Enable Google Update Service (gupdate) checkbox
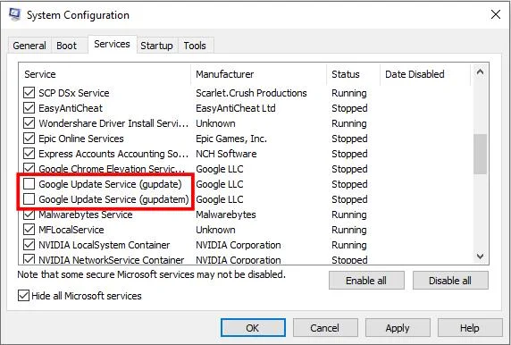Screen dimensions: 511x345 coord(29,184)
